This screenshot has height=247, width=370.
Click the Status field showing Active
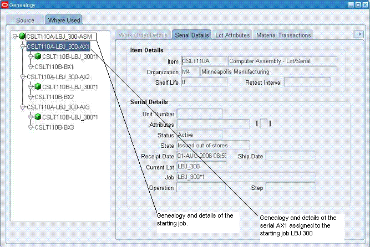(200, 135)
